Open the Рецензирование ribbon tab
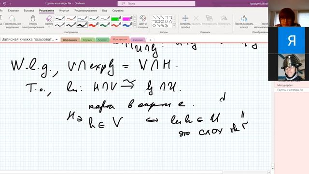The height and width of the screenshot is (174, 309). [86, 11]
